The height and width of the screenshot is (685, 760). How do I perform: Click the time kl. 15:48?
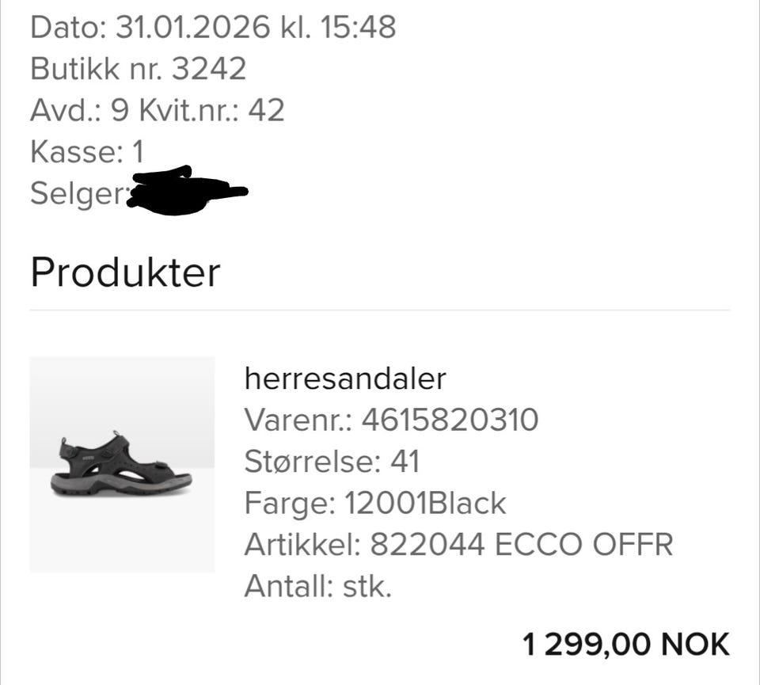pos(338,27)
